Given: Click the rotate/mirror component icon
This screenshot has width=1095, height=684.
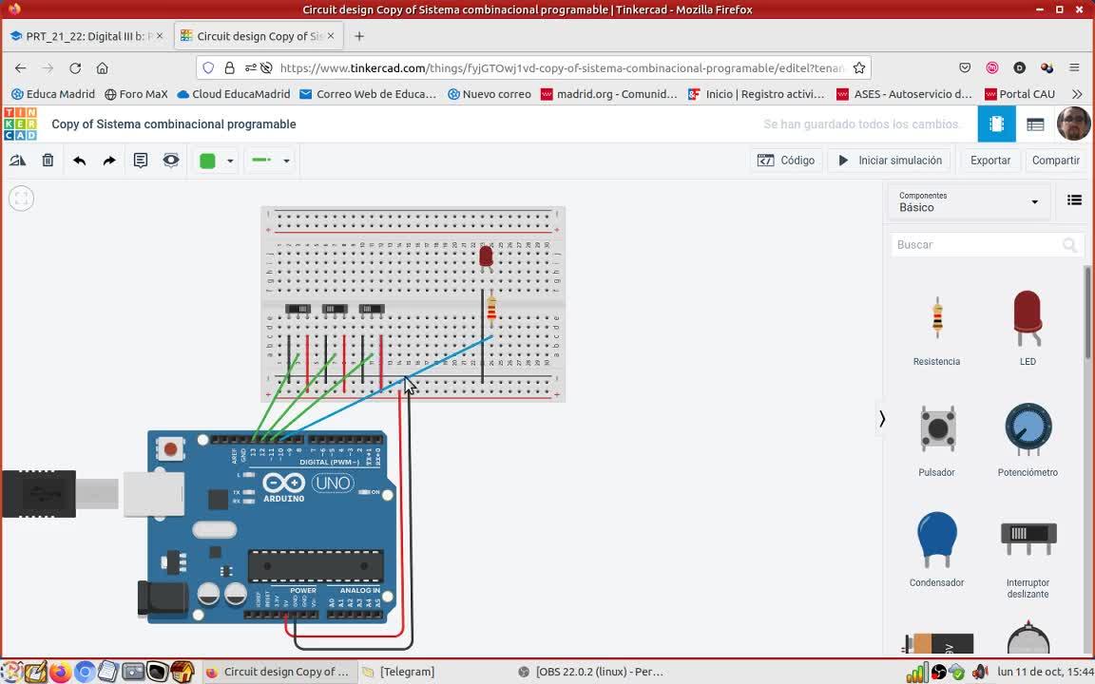Looking at the screenshot, I should [x=17, y=161].
